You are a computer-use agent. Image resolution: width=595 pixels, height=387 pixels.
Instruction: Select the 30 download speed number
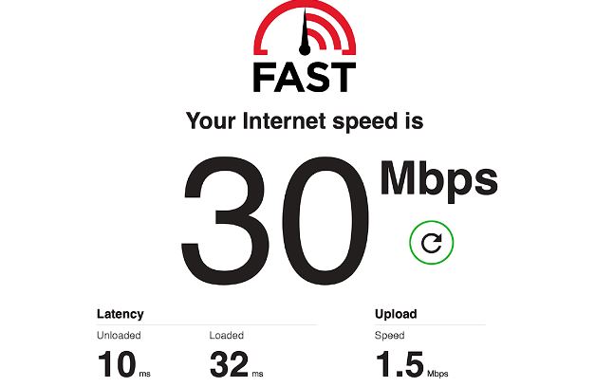pyautogui.click(x=275, y=220)
